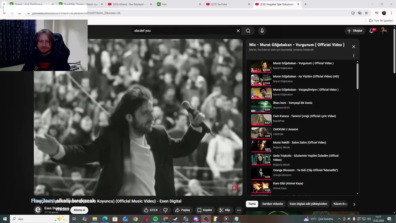This screenshot has width=396, height=223.
Task: Click the Kaydet save button
Action: 204,210
